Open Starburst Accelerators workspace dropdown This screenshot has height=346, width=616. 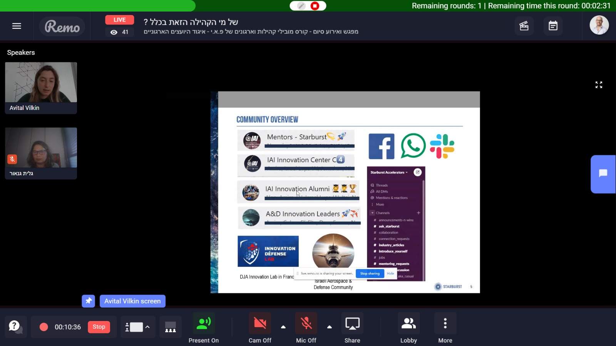(389, 172)
